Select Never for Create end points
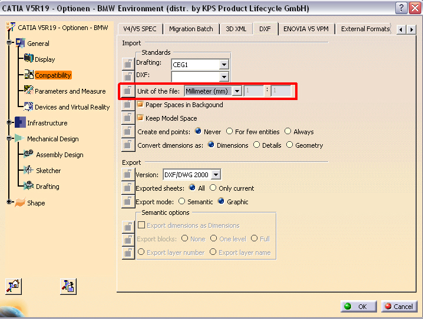 (198, 131)
